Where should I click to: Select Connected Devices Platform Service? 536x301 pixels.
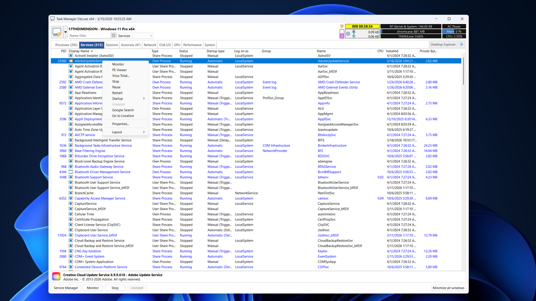pos(256,267)
